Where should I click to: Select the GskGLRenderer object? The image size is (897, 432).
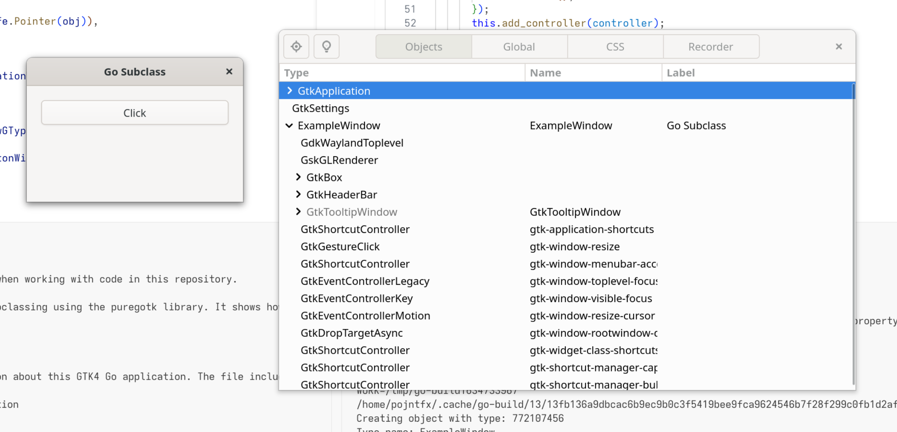(x=339, y=160)
